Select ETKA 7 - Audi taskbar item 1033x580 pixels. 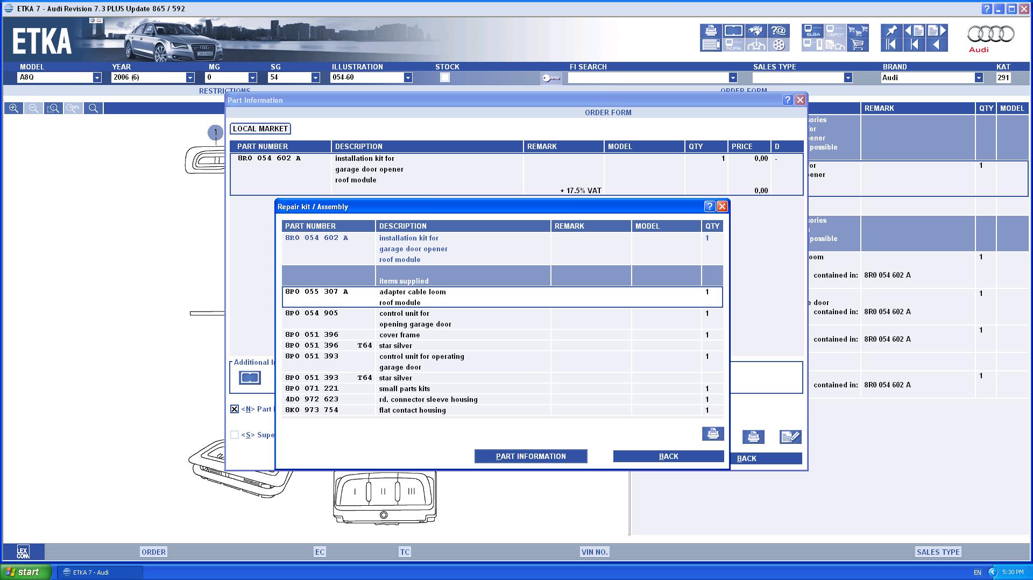pyautogui.click(x=100, y=572)
